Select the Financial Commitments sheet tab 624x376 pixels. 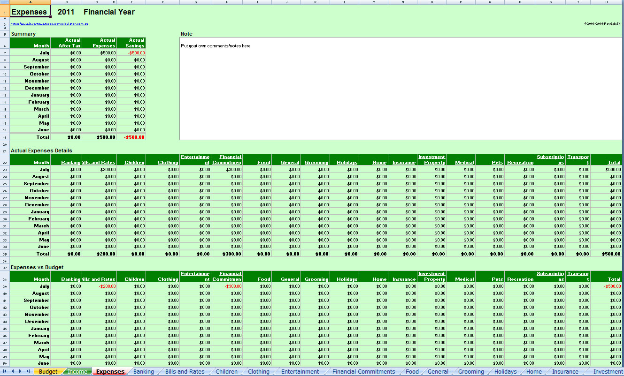pyautogui.click(x=363, y=372)
